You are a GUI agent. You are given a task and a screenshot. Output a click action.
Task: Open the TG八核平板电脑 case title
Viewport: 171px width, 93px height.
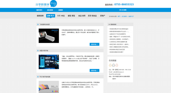pos(45,77)
